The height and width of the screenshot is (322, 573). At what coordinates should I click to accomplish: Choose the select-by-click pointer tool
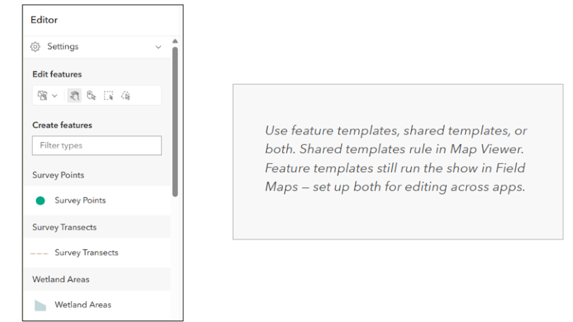click(x=92, y=96)
